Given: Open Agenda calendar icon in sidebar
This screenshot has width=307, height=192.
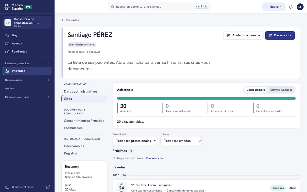Looking at the screenshot, I should click(x=7, y=44).
